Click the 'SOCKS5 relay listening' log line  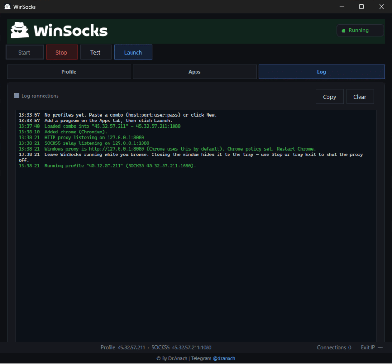84,143
